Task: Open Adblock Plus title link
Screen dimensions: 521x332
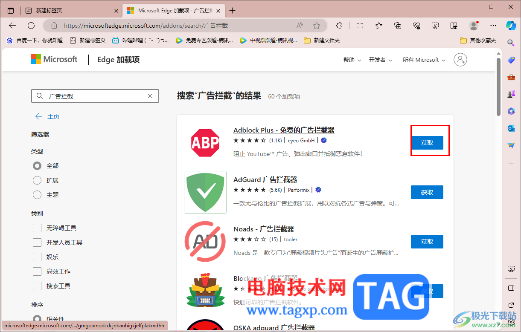Action: [284, 130]
